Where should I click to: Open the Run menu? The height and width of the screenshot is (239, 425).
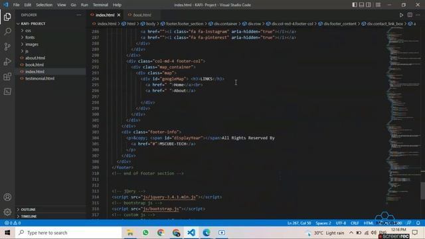[84, 5]
